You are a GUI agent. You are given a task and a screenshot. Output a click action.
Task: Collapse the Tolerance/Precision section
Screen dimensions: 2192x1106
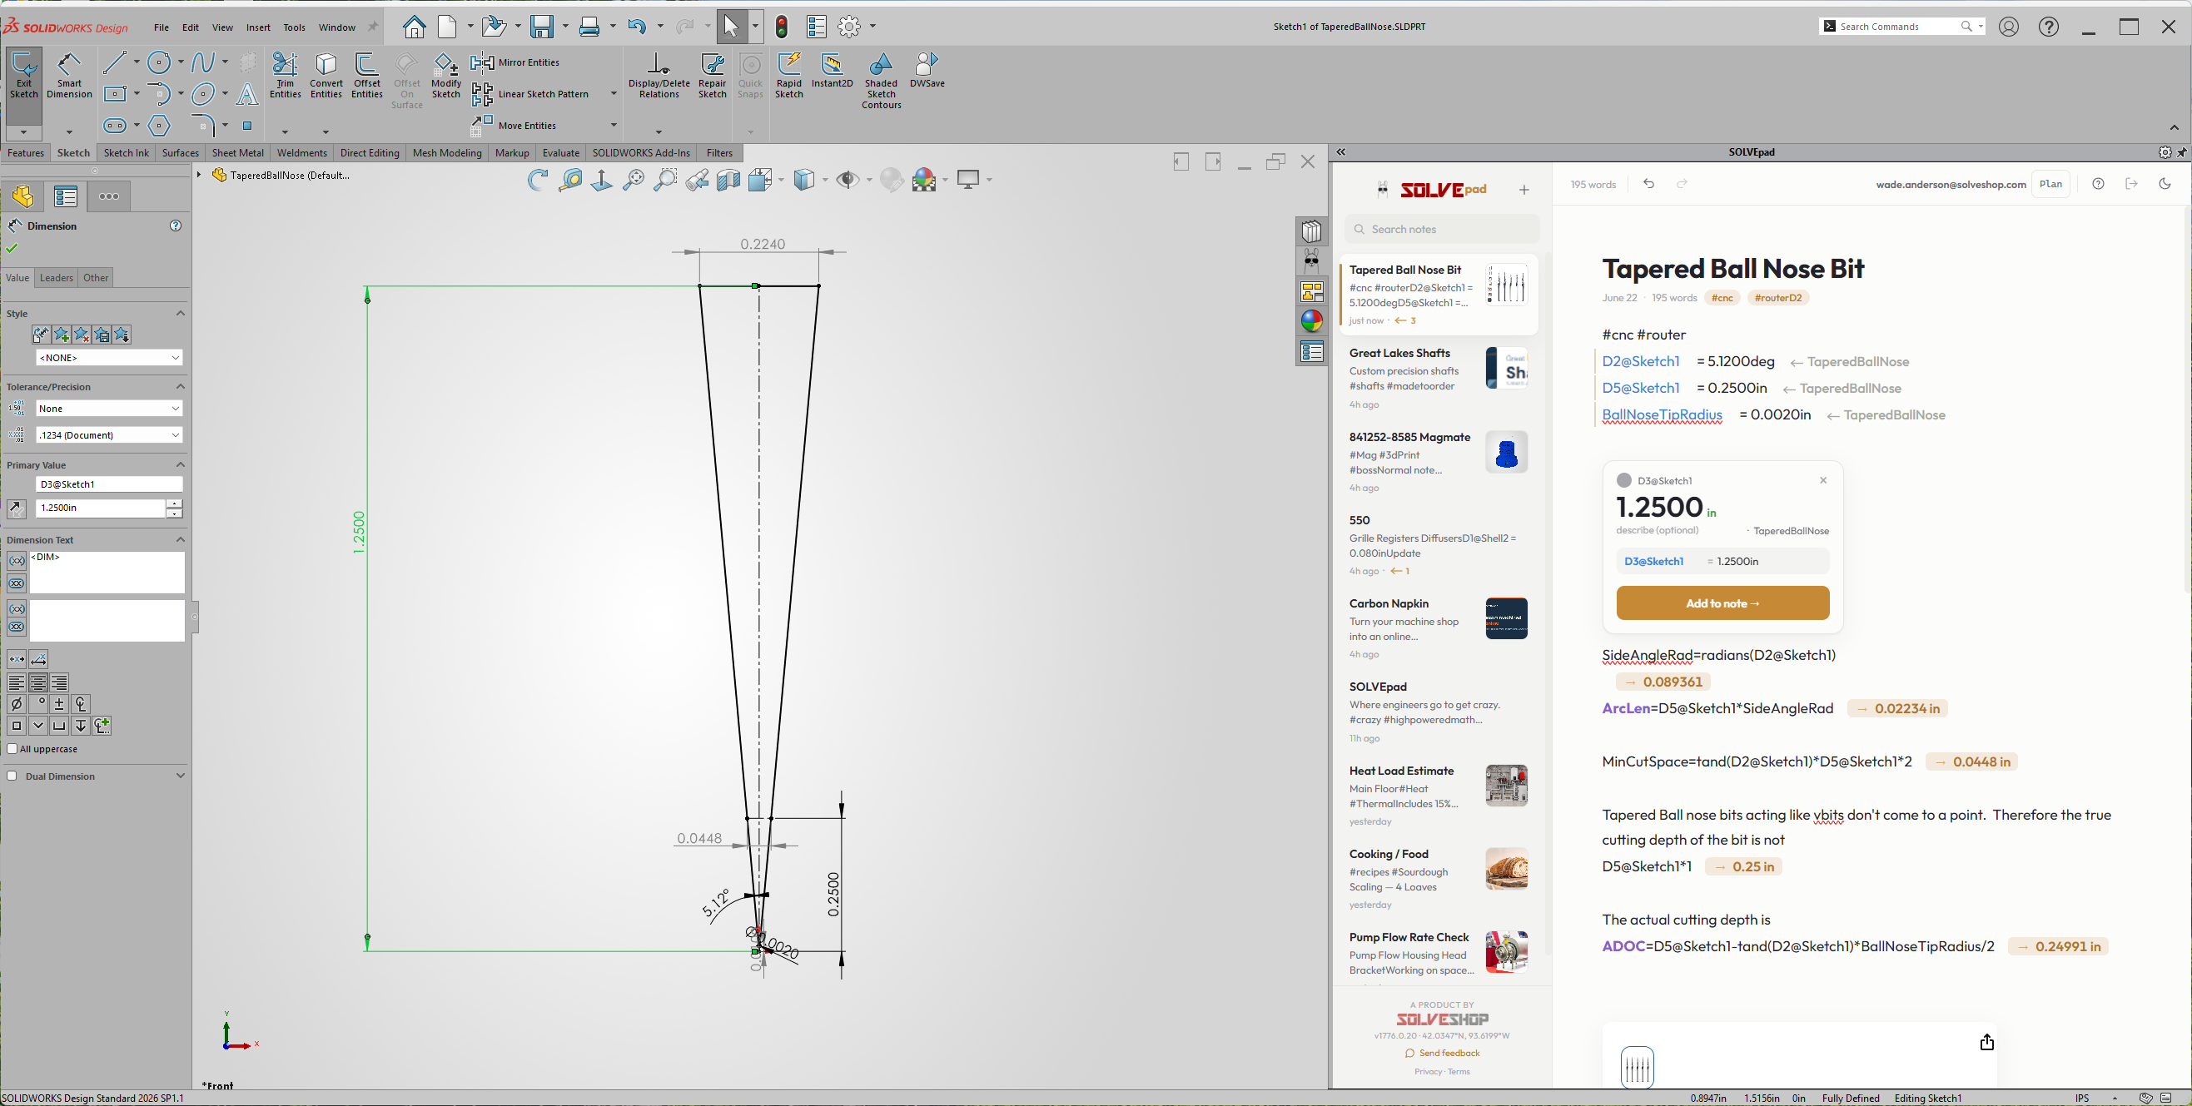pyautogui.click(x=181, y=386)
